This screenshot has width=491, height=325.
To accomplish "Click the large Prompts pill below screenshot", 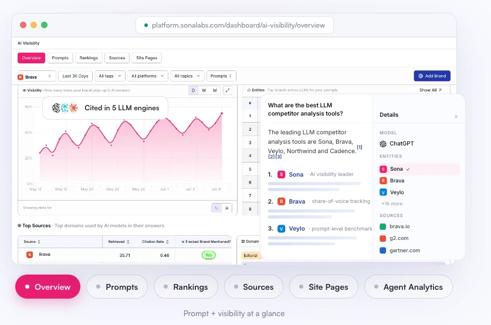I will tap(117, 287).
